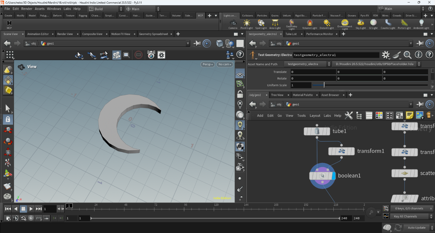
Task: Open the File menu
Action: pos(7,9)
